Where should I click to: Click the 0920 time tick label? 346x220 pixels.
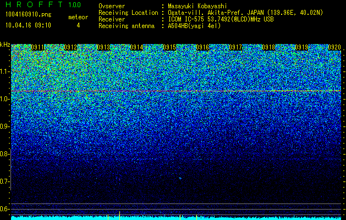(x=334, y=47)
